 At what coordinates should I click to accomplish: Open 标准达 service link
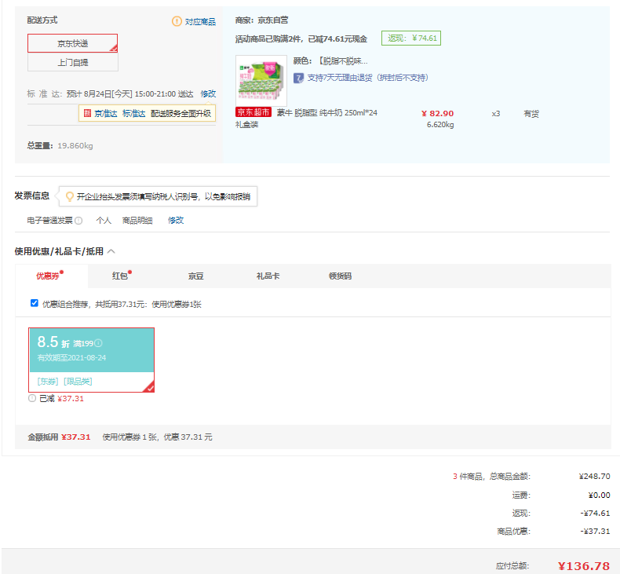coord(134,114)
